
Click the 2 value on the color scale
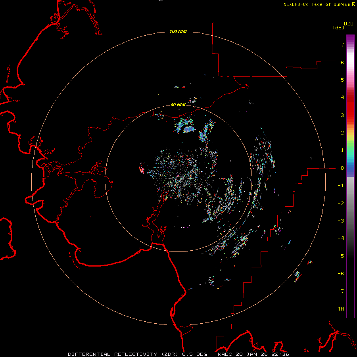(342, 133)
